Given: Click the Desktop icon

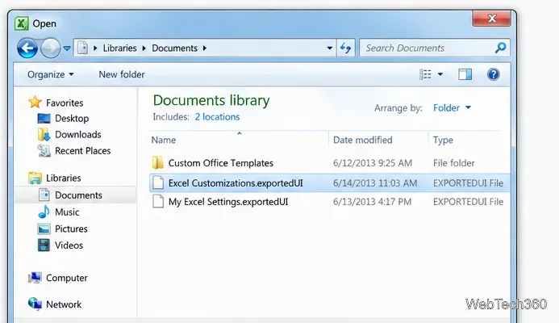Looking at the screenshot, I should coord(44,119).
